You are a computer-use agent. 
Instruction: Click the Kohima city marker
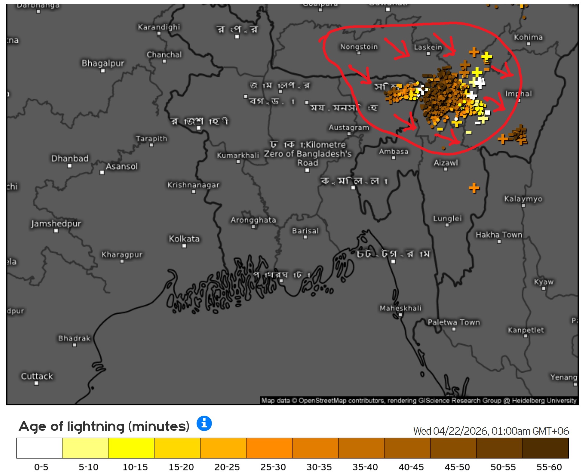point(528,44)
